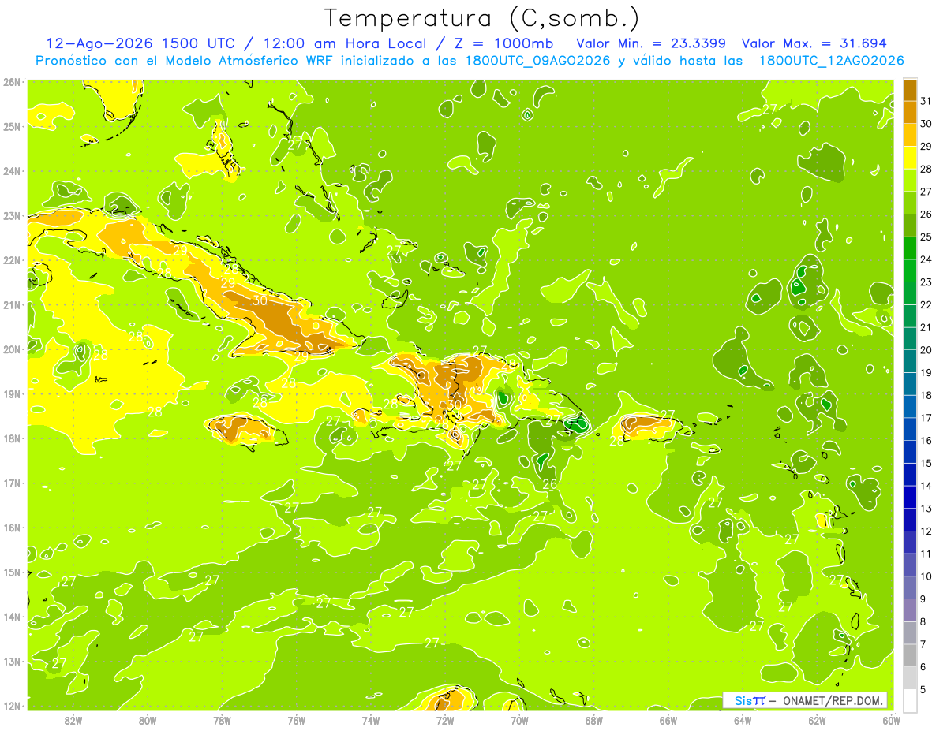Select the legend swatch between 27 and 28

click(910, 180)
